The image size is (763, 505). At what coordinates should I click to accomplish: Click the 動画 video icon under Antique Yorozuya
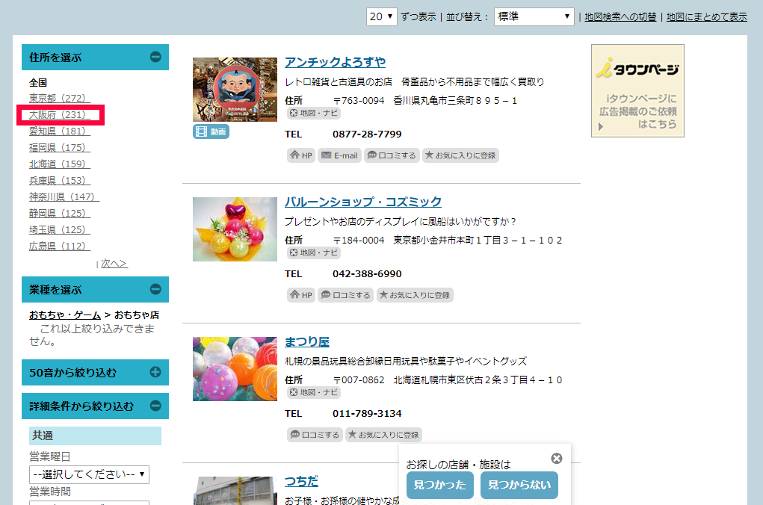point(211,132)
